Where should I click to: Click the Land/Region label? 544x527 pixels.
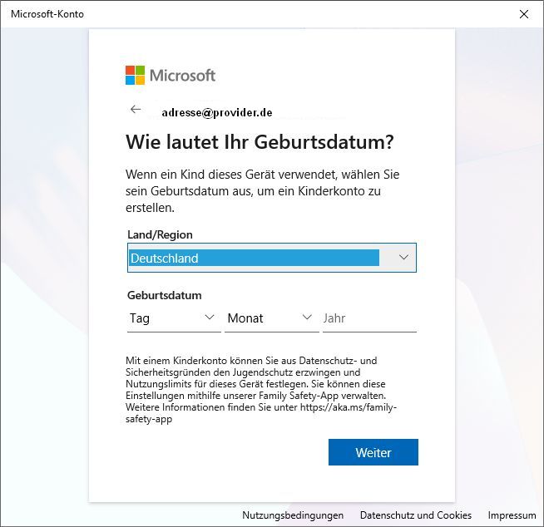160,234
